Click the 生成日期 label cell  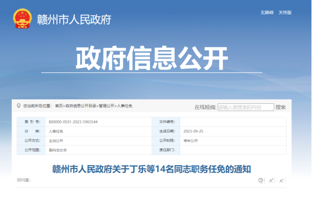pyautogui.click(x=166, y=131)
